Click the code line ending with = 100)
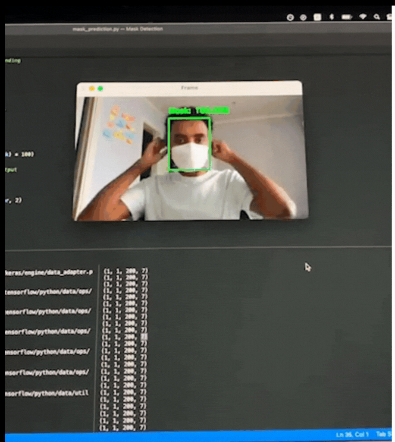The height and width of the screenshot is (442, 395). click(x=19, y=154)
